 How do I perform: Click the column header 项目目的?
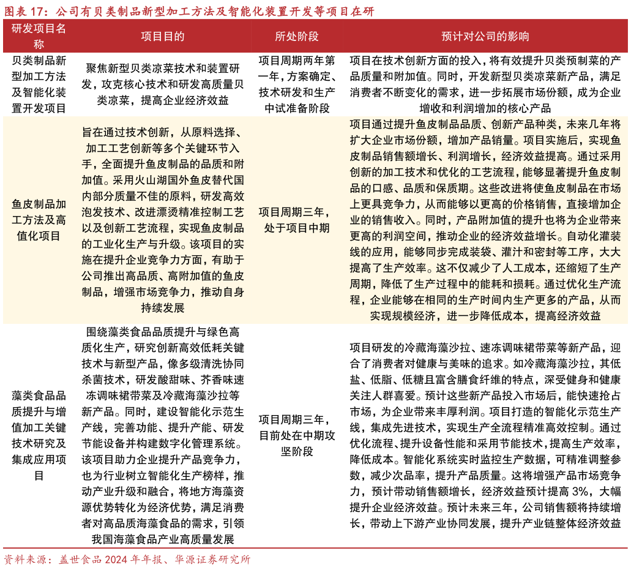pos(161,36)
